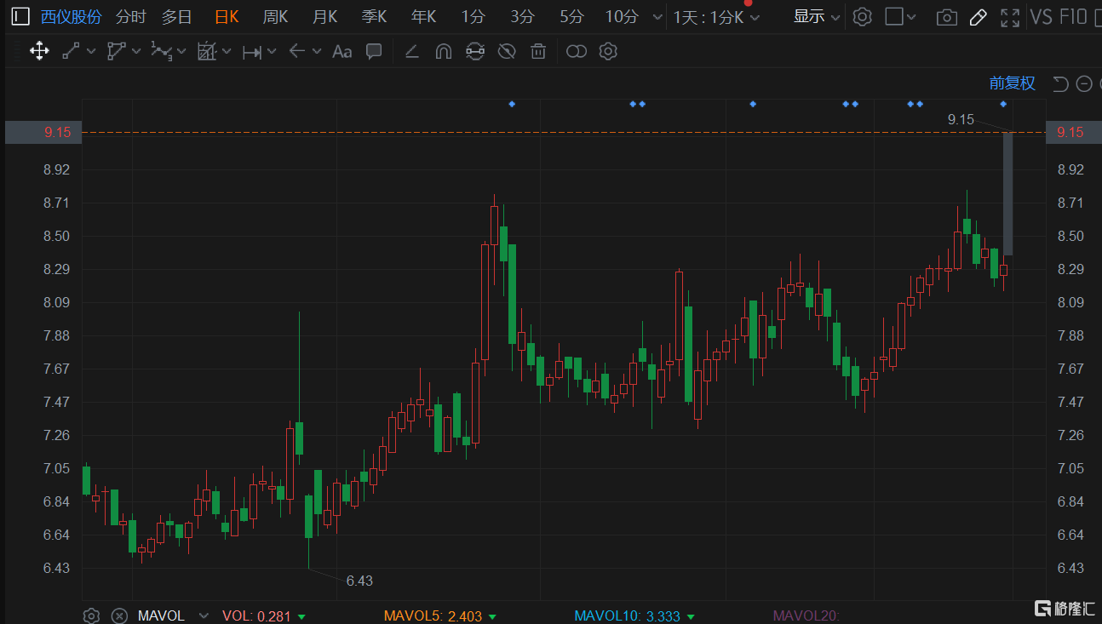Zoom out the chart with minus icon
This screenshot has height=624, width=1102.
pos(1084,83)
